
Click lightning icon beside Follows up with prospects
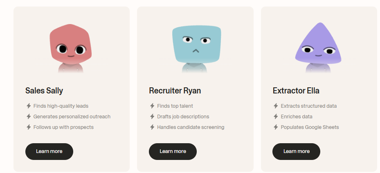pyautogui.click(x=29, y=127)
